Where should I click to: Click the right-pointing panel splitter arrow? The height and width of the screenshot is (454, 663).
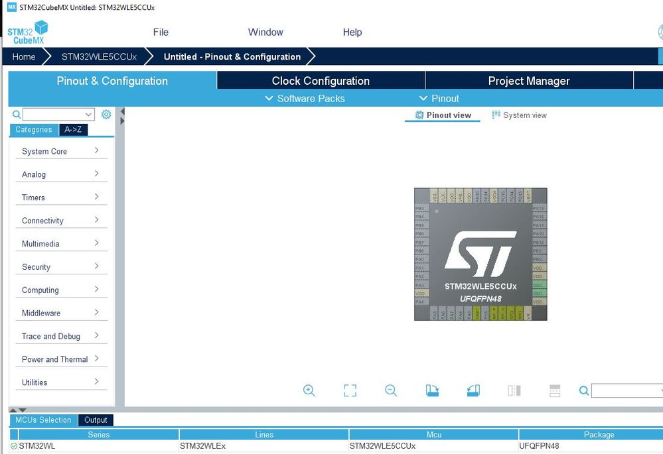pos(122,121)
